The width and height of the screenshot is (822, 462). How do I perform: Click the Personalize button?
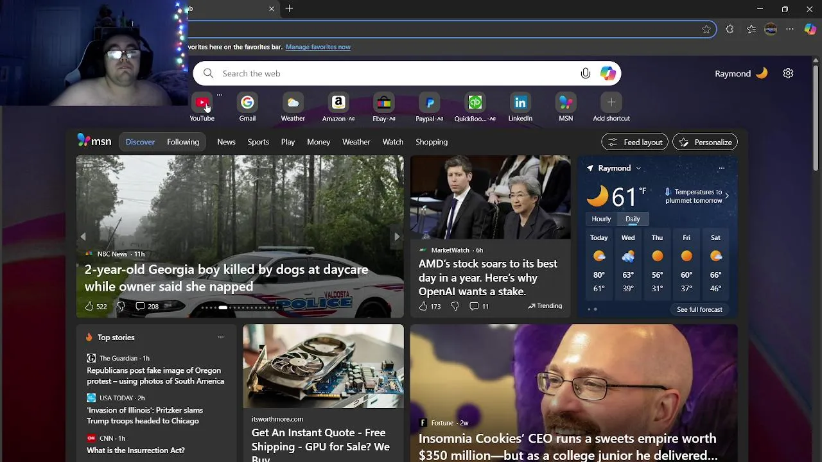tap(705, 142)
